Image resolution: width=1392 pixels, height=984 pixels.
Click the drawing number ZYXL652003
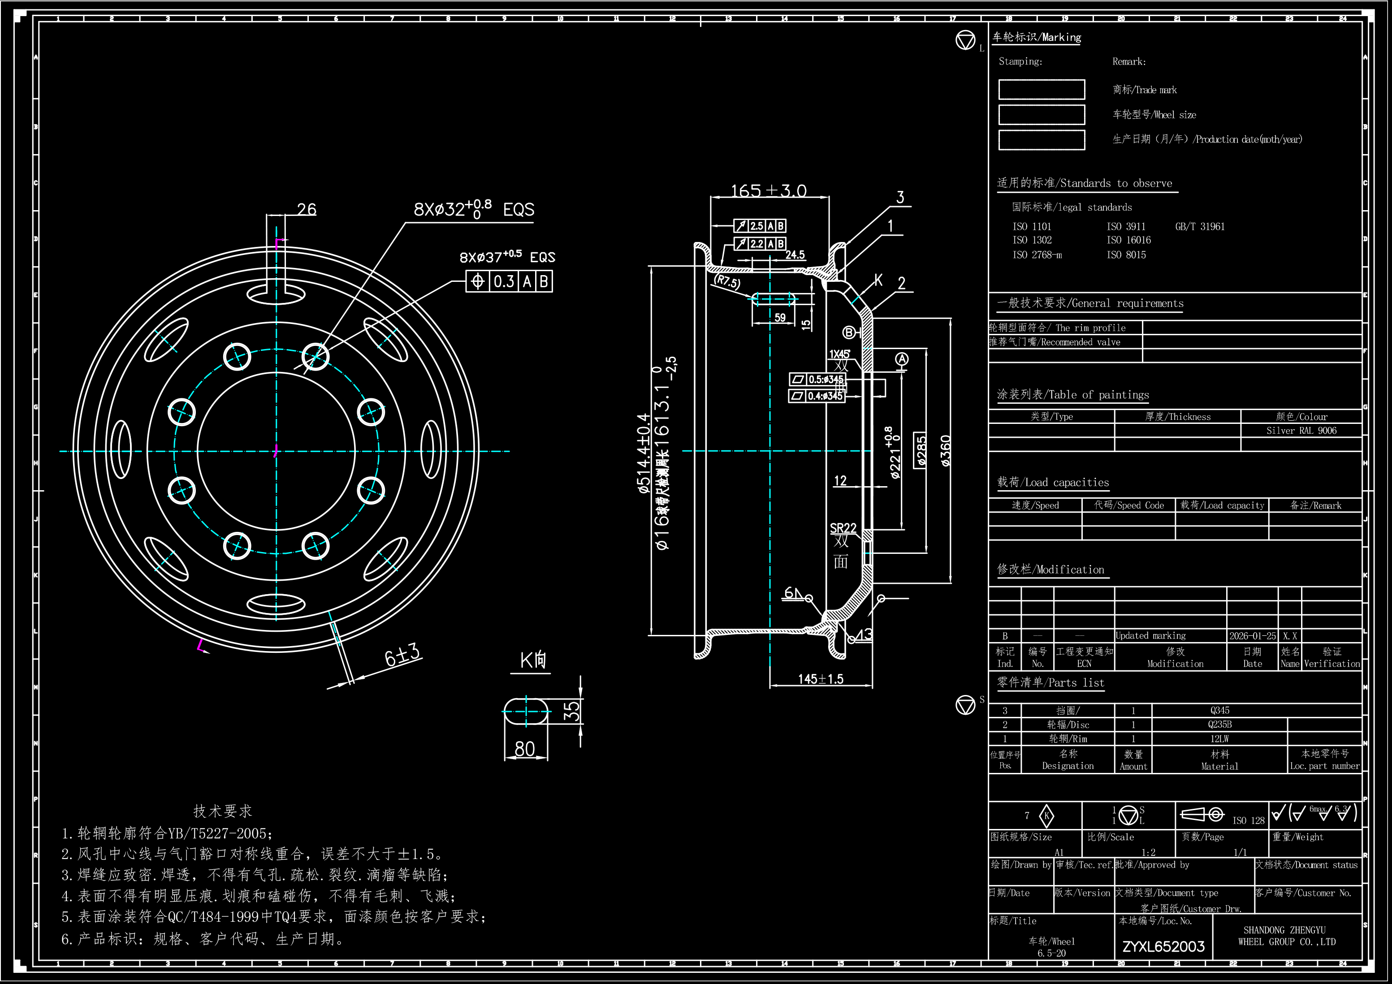(x=1163, y=946)
